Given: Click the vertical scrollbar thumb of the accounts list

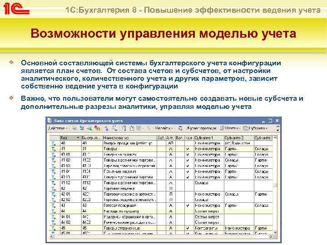Looking at the screenshot, I should coord(275,185).
